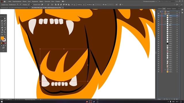Open the zoom level dropdown in status bar
The width and height of the screenshot is (184, 103).
pyautogui.click(x=6, y=100)
